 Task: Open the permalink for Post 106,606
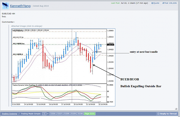169,3
